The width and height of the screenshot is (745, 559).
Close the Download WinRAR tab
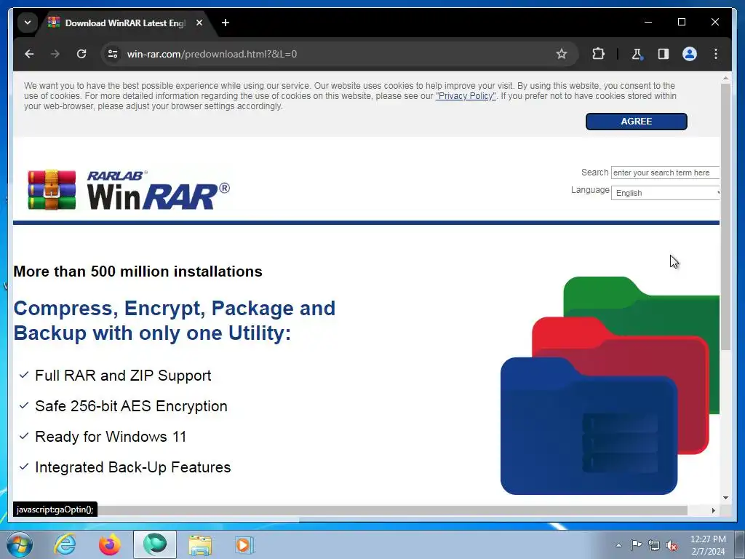pos(199,23)
